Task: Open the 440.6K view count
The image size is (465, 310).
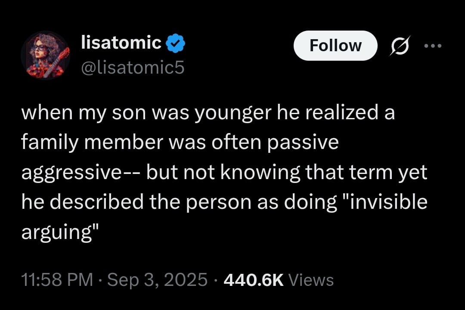Action: click(254, 280)
